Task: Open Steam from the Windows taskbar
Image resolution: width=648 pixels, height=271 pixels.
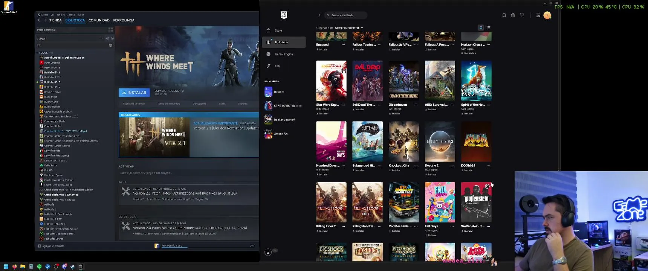Action: coord(72,266)
